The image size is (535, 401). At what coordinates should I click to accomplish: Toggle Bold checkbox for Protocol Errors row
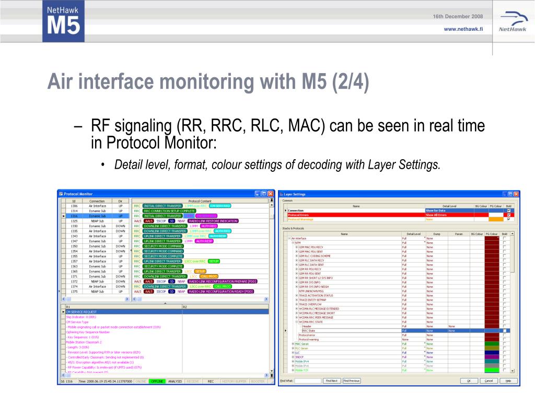[508, 215]
